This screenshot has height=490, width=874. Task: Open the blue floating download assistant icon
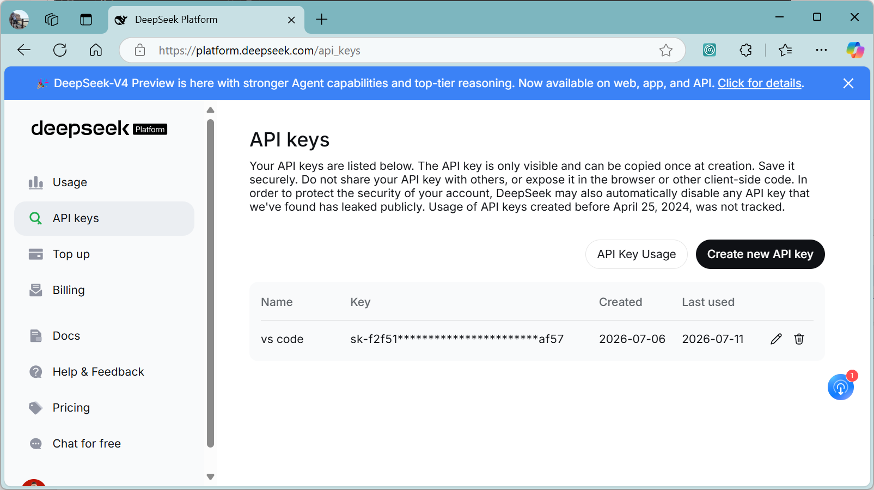pos(841,387)
